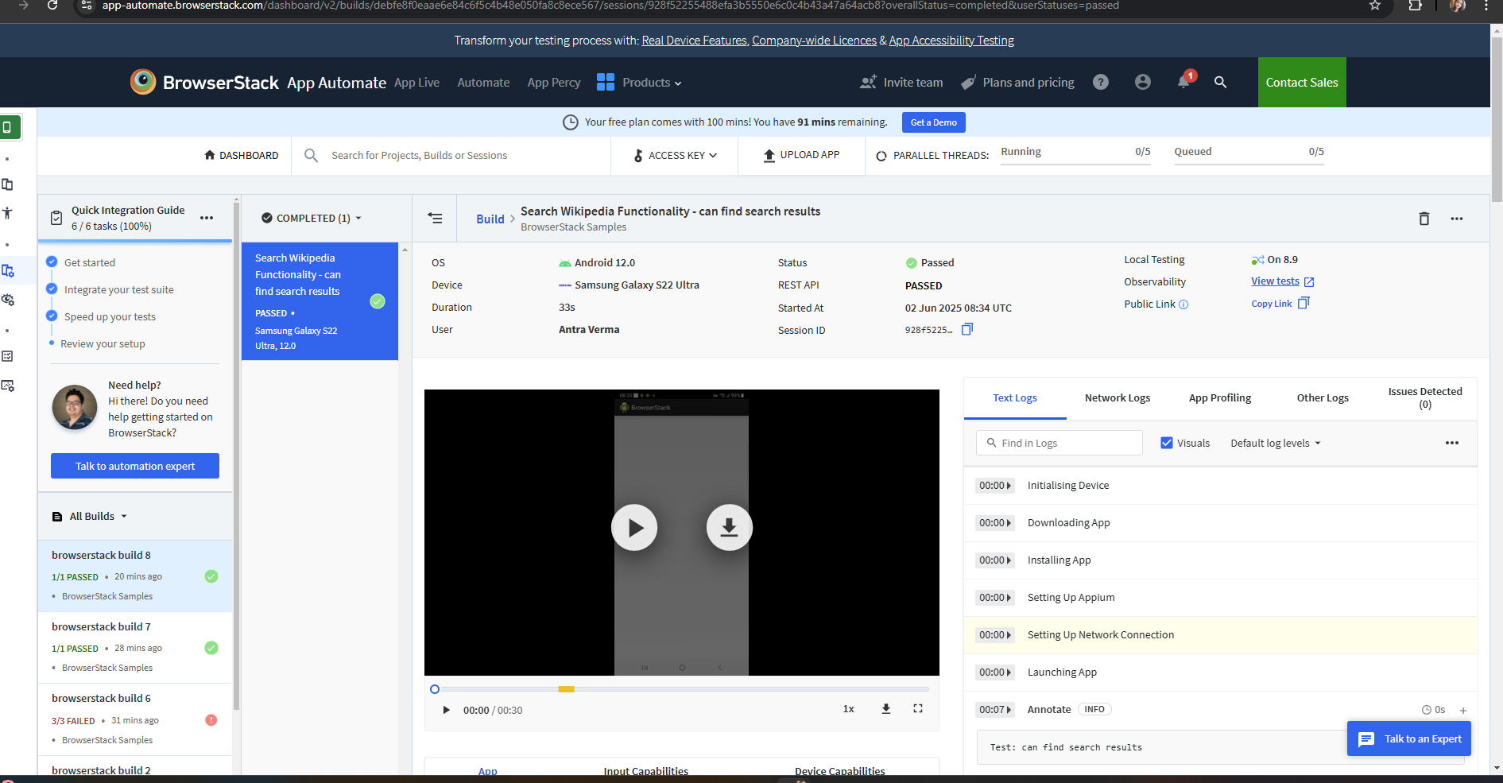Open the Invite team link
Screen dimensions: 1503x783
pyautogui.click(x=901, y=82)
